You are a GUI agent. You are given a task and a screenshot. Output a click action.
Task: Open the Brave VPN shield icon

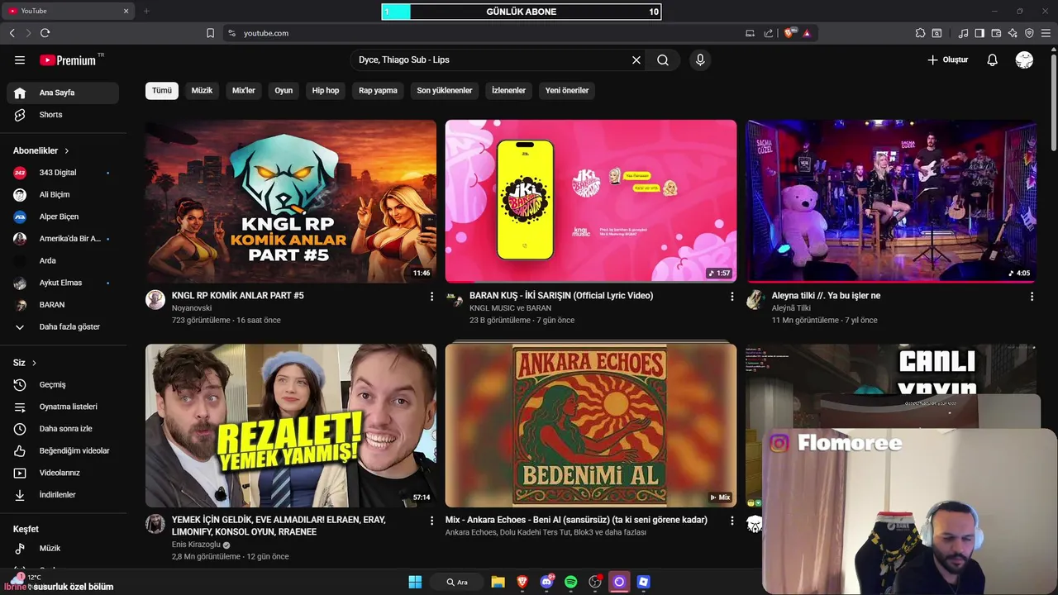[1029, 33]
